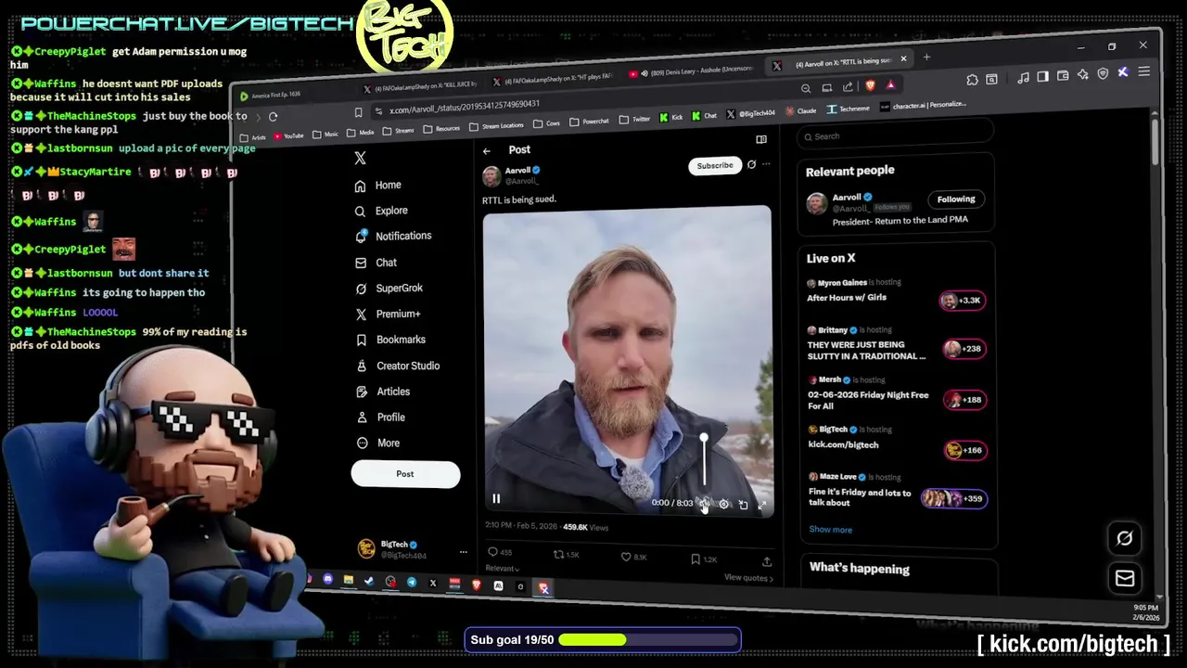Expand the More menu in X sidebar

point(377,443)
